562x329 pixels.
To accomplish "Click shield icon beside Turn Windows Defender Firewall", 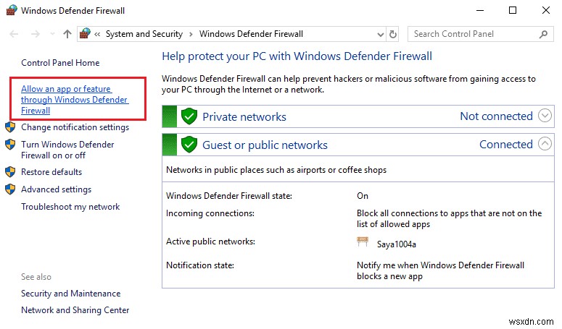I will click(x=10, y=145).
